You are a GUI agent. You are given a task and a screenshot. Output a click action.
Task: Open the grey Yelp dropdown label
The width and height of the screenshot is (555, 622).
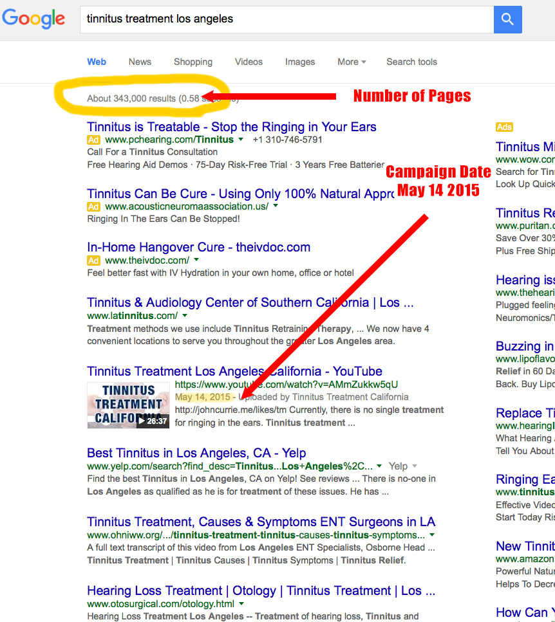coord(402,466)
